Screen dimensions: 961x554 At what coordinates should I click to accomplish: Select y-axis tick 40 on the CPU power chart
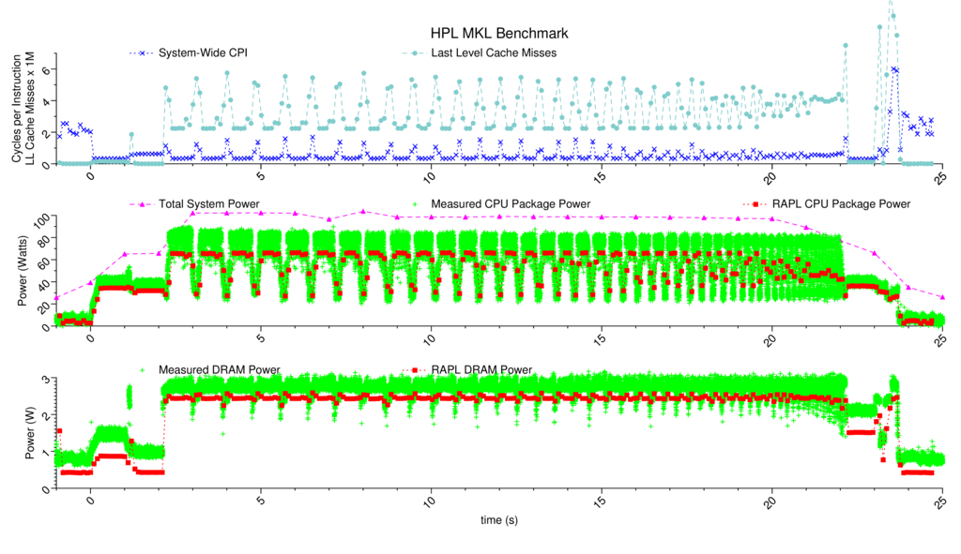(45, 284)
